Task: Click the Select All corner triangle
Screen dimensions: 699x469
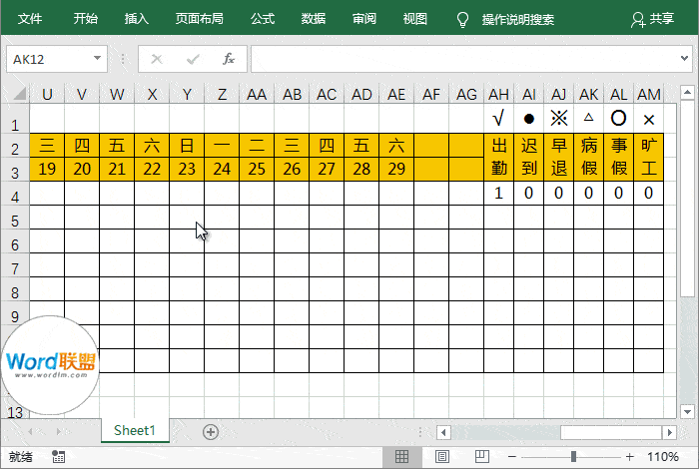Action: coord(19,94)
